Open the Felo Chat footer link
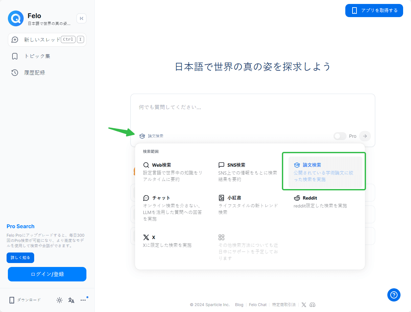The image size is (411, 312). pos(258,305)
